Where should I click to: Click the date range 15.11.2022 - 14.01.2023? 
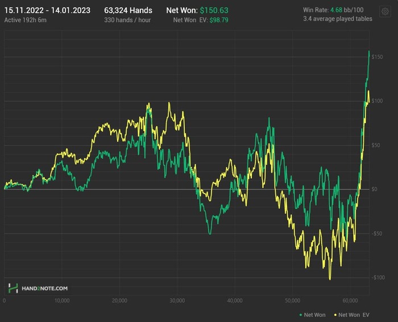(x=47, y=10)
